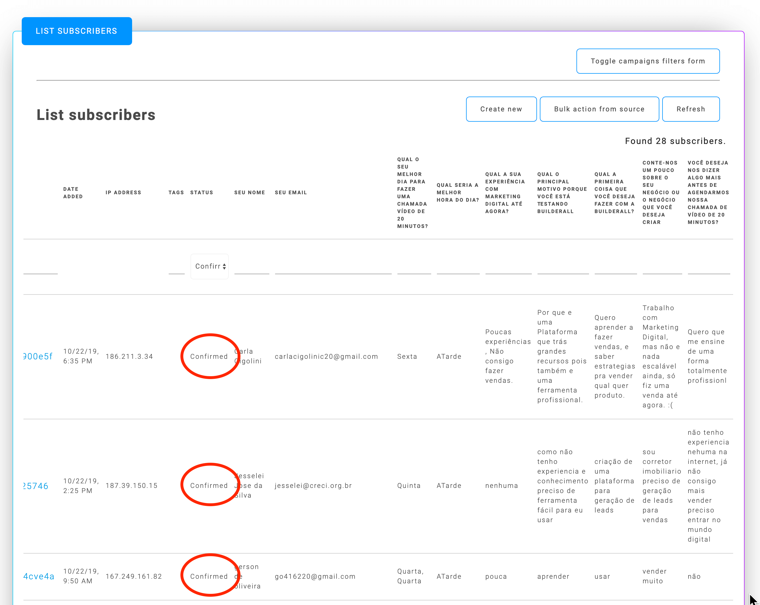
Task: Sort by Status column header
Action: click(201, 193)
